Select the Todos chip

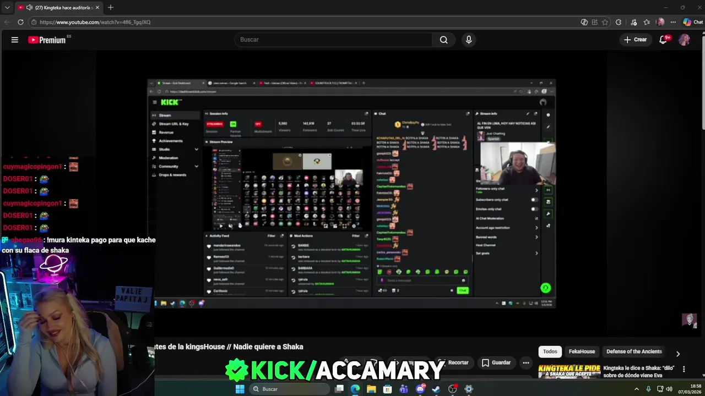point(550,351)
